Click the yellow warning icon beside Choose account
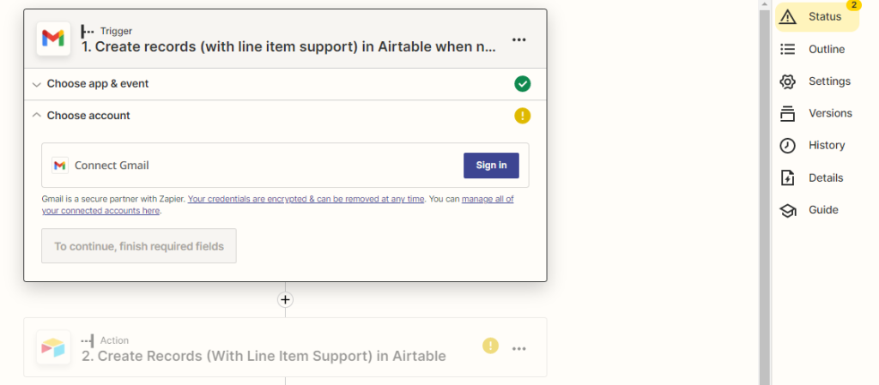This screenshot has height=385, width=879. pyautogui.click(x=523, y=116)
